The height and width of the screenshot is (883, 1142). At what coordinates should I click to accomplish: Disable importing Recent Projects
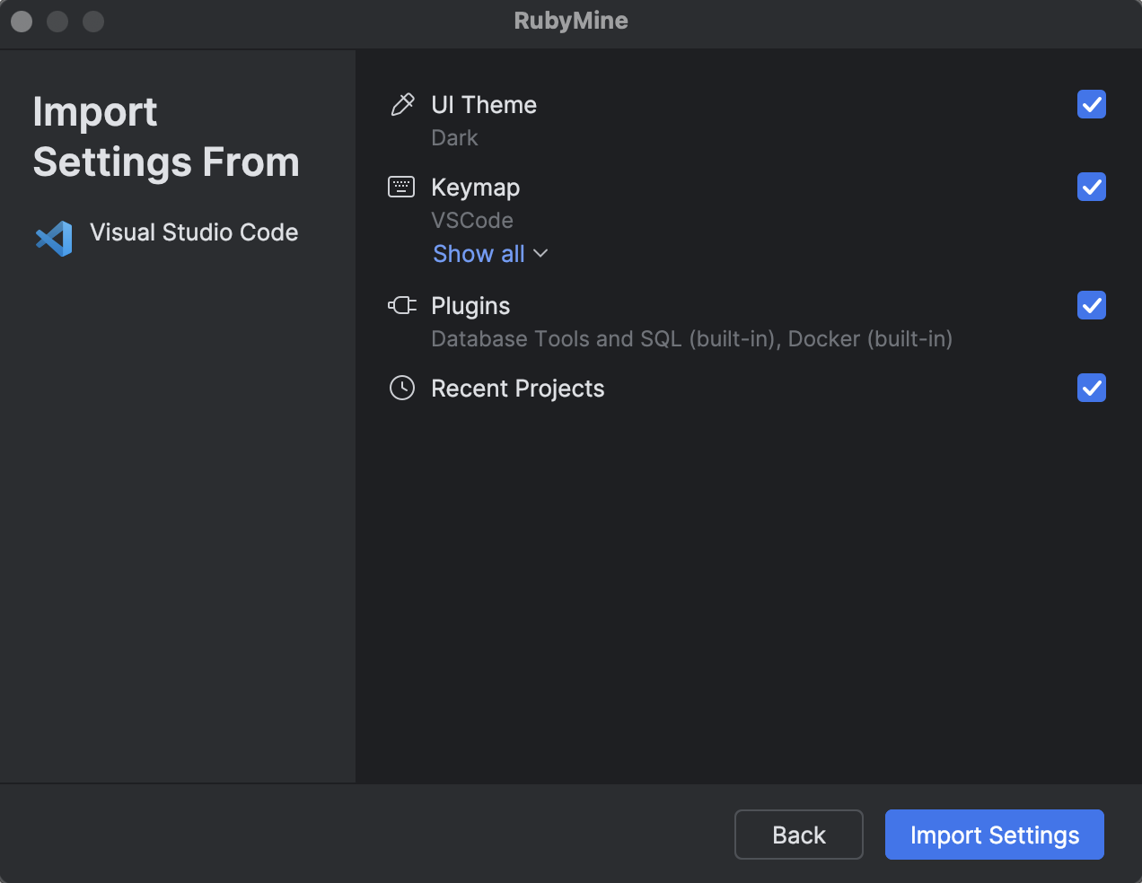1091,388
